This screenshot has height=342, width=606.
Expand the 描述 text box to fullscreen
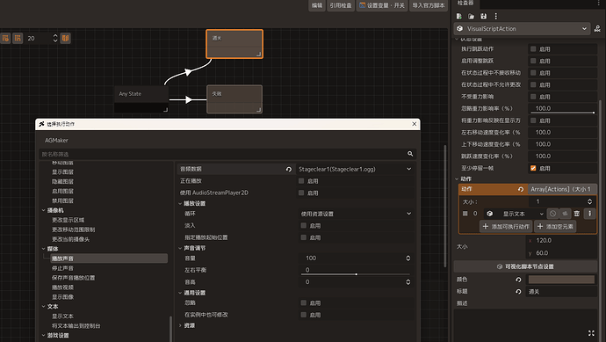[591, 333]
